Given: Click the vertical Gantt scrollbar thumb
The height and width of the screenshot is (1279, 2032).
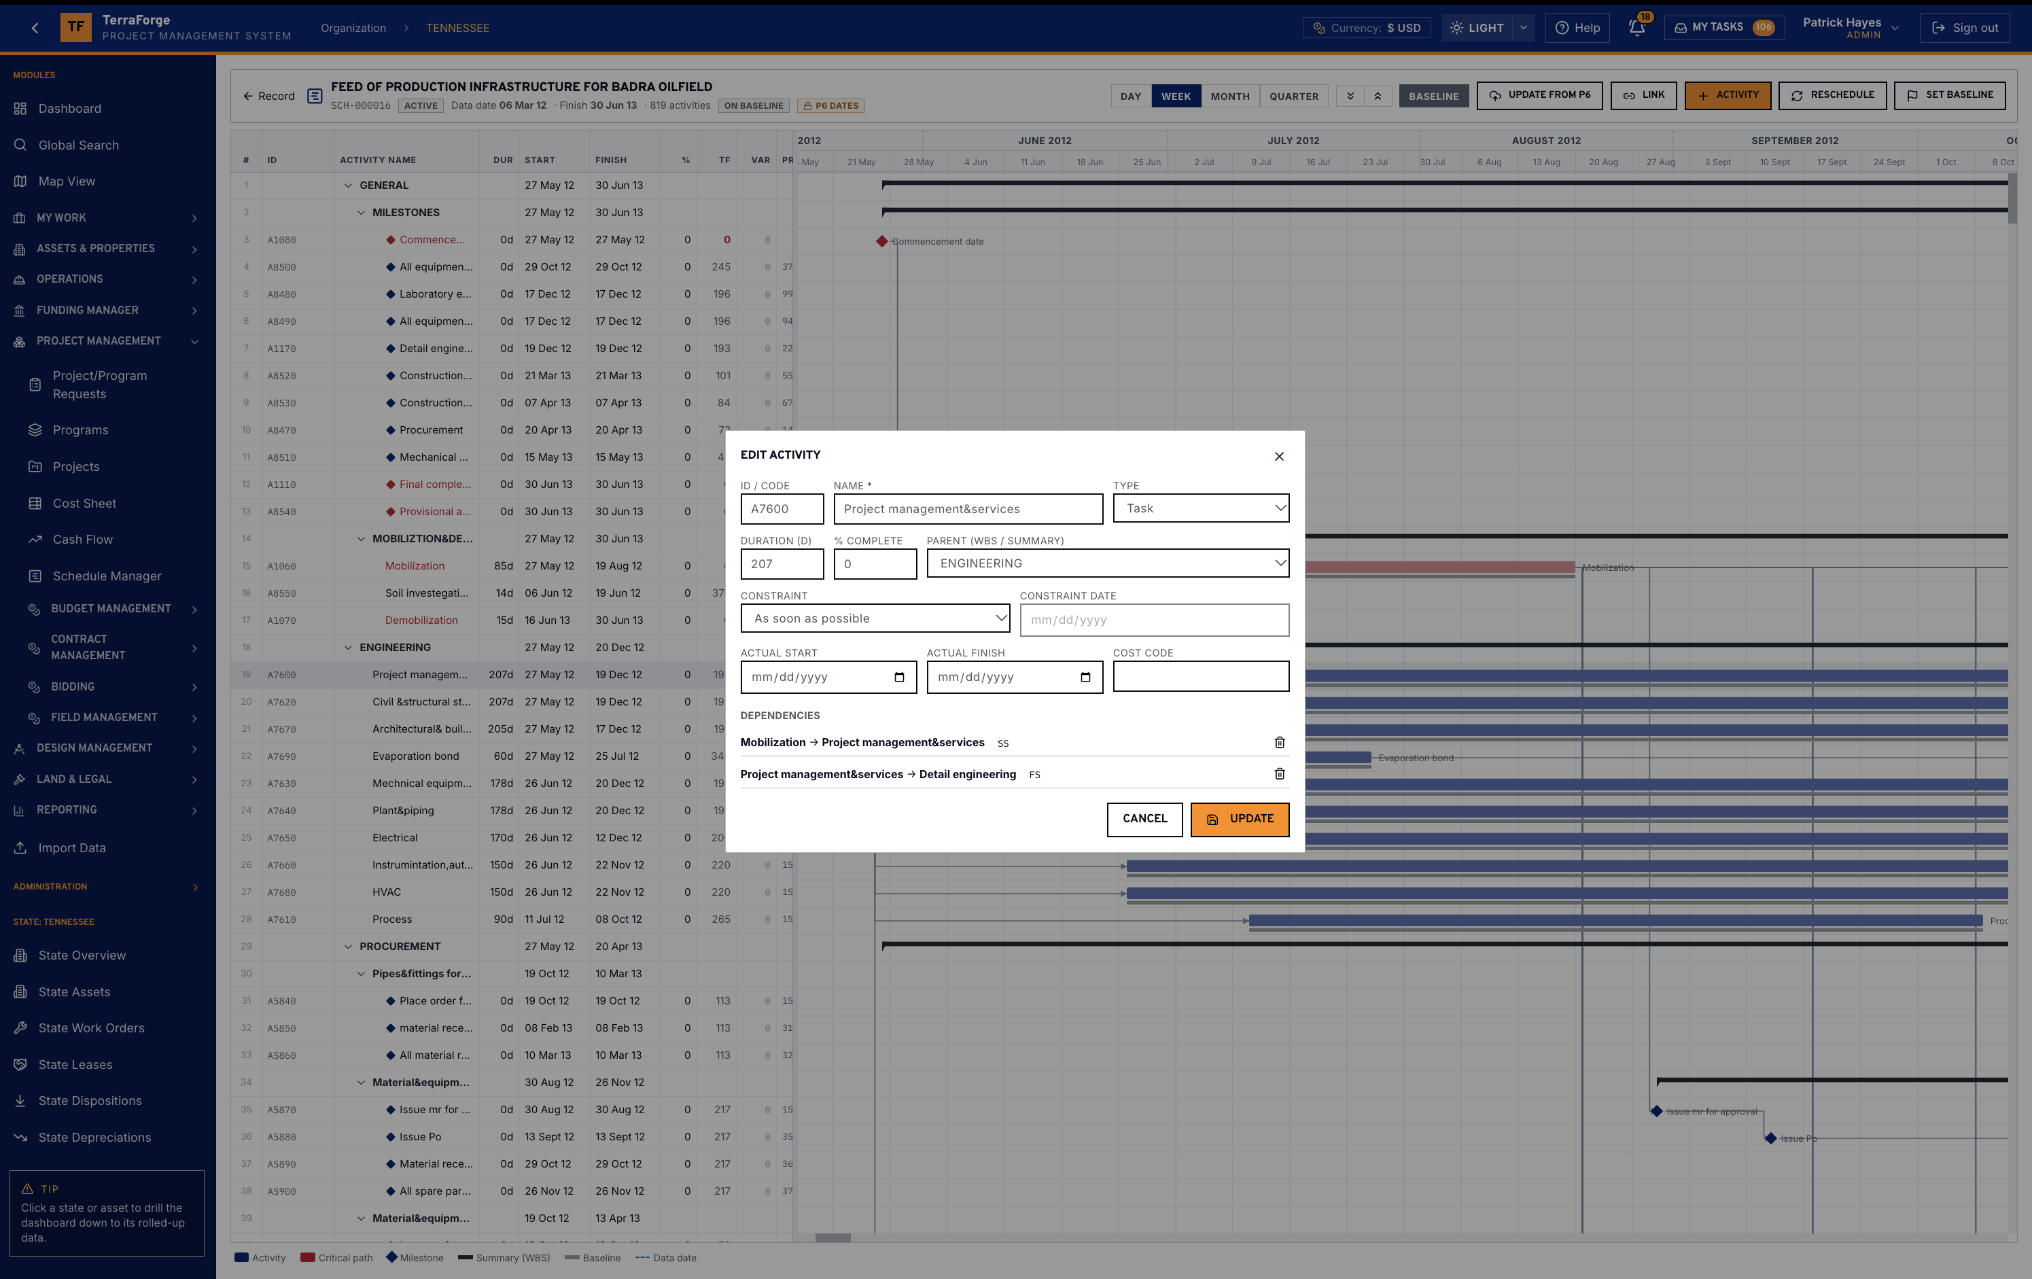Looking at the screenshot, I should pyautogui.click(x=2012, y=199).
